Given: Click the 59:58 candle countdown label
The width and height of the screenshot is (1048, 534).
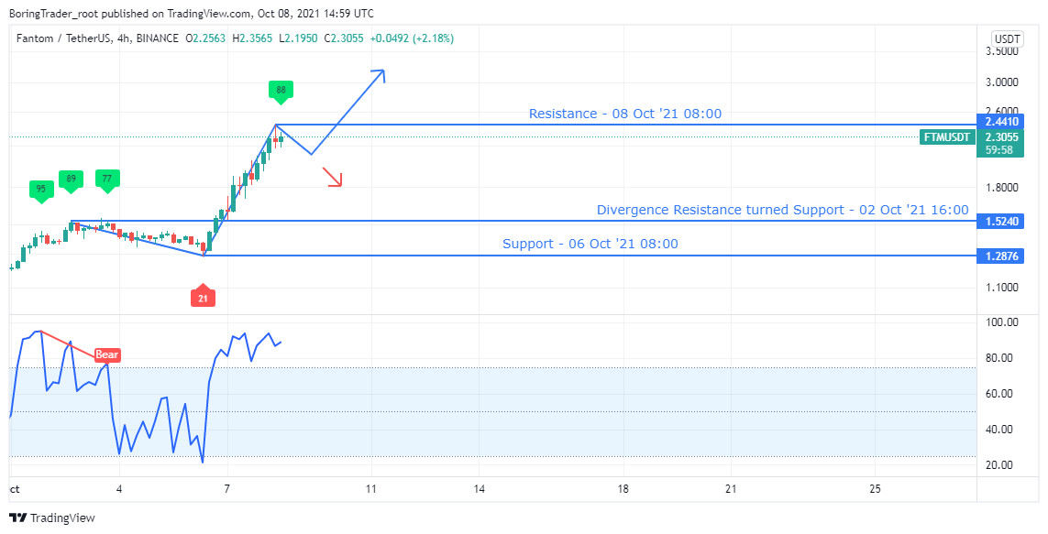Looking at the screenshot, I should [1000, 150].
